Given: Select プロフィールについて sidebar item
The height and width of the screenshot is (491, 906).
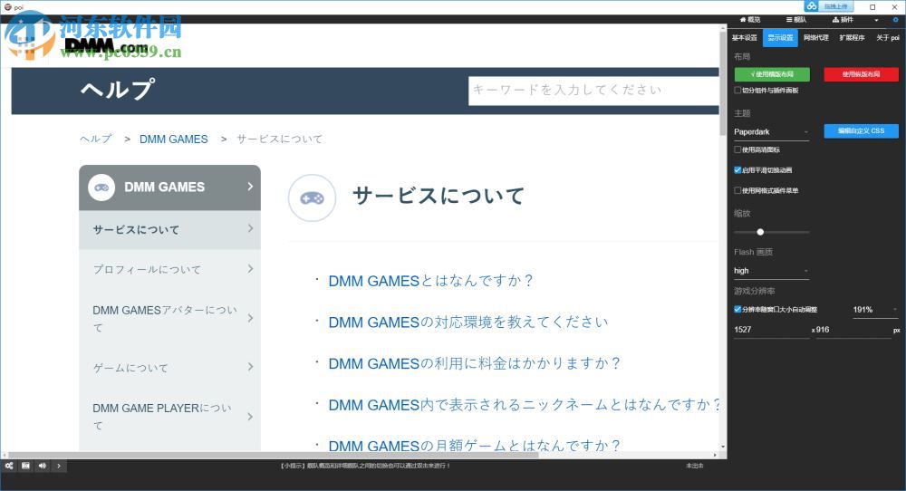Looking at the screenshot, I should pos(170,270).
